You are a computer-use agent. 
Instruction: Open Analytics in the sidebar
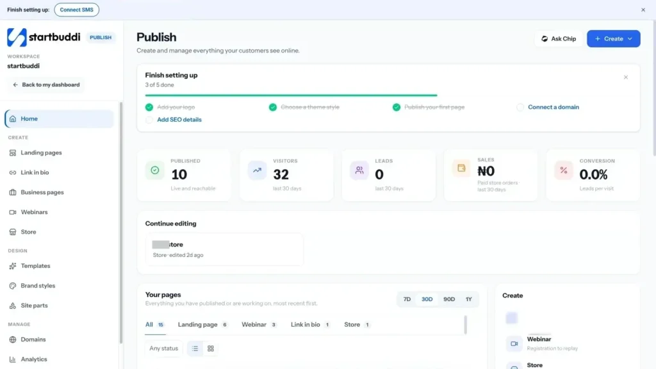point(33,359)
